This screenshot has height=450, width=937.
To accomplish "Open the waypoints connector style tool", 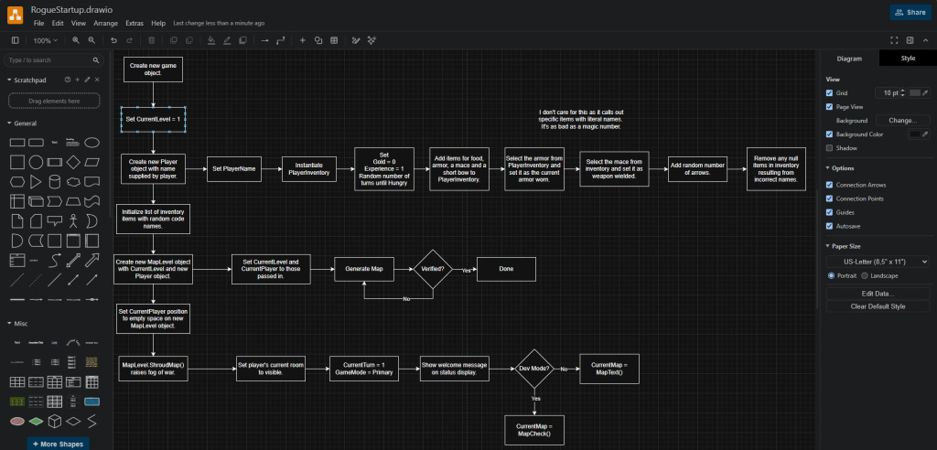I will pyautogui.click(x=280, y=40).
